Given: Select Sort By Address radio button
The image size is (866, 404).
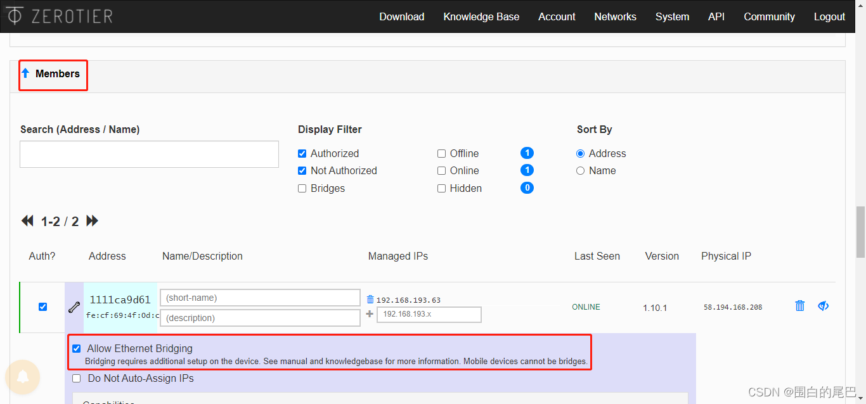Looking at the screenshot, I should (x=580, y=153).
